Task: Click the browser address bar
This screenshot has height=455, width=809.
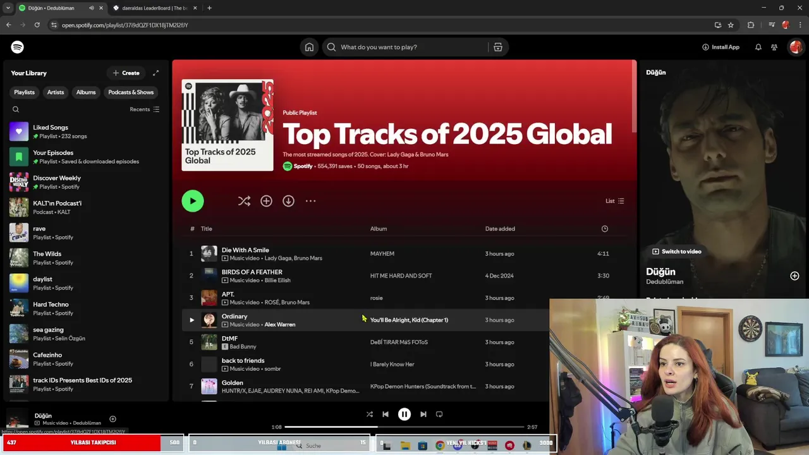Action: tap(379, 25)
